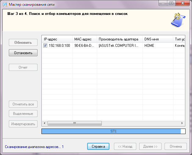The height and width of the screenshot is (155, 192).
Task: Click the wizard app icon in title bar
Action: (x=5, y=5)
